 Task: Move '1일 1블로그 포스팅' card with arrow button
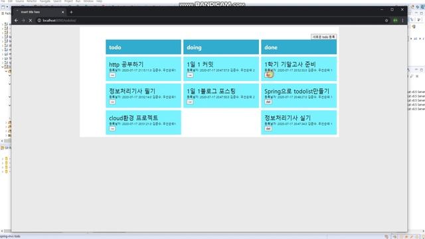point(190,102)
